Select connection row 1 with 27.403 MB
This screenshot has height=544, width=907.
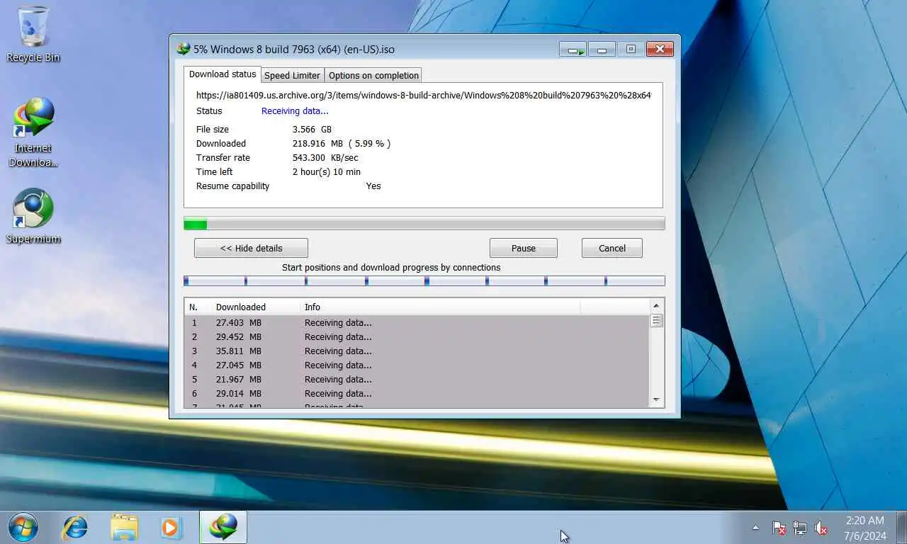[x=417, y=323]
